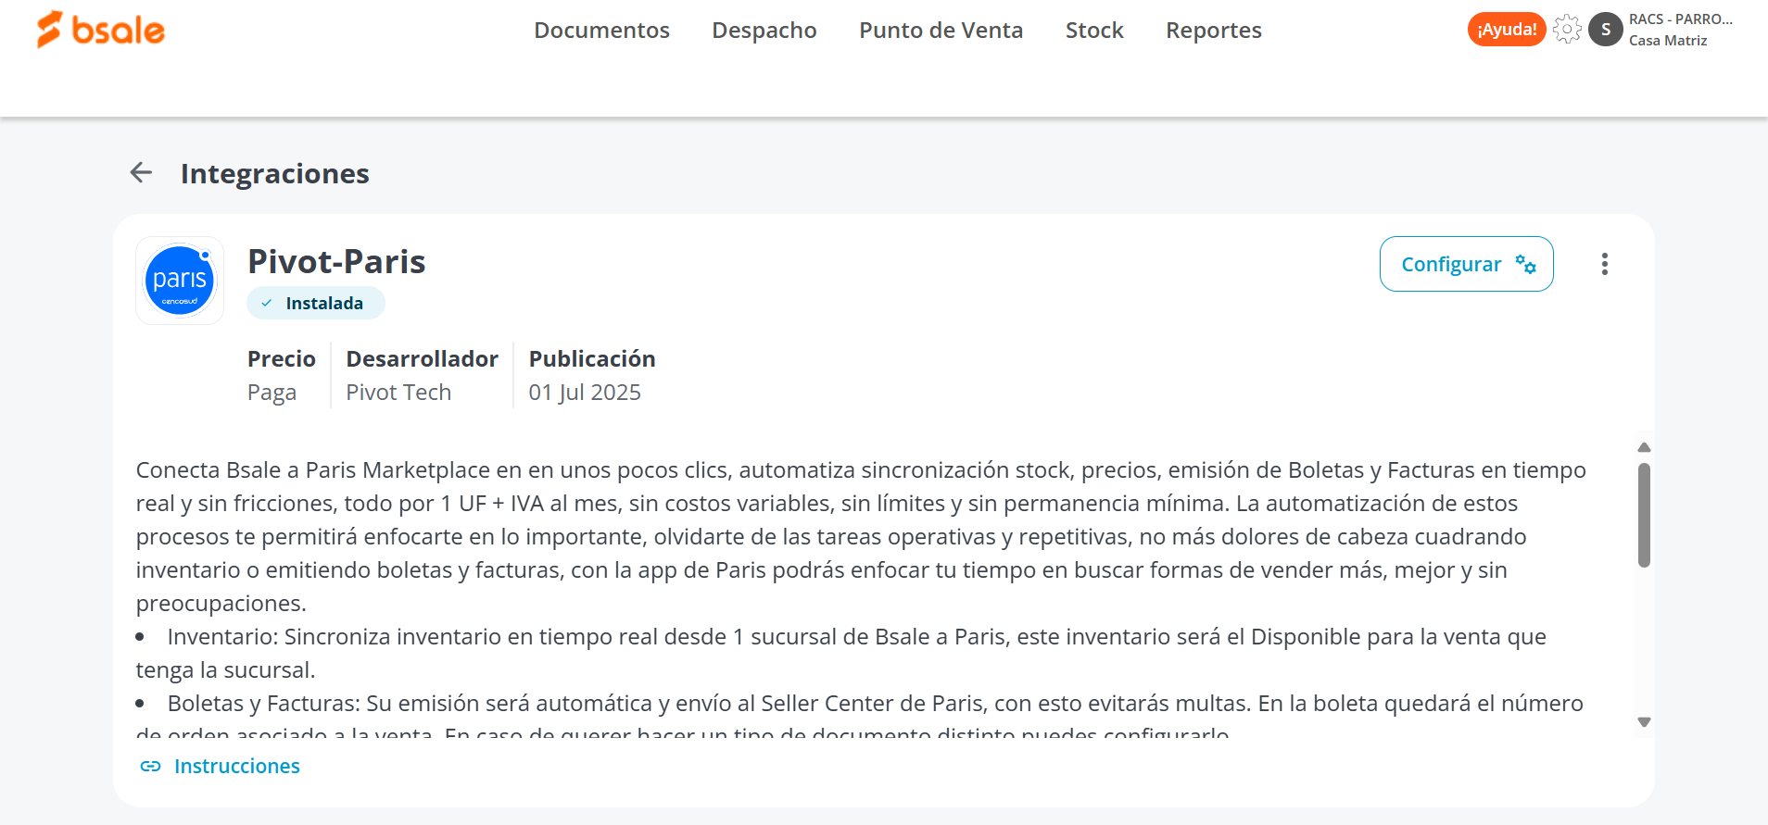Click the Desarrollador label
The image size is (1768, 825).
pyautogui.click(x=422, y=359)
